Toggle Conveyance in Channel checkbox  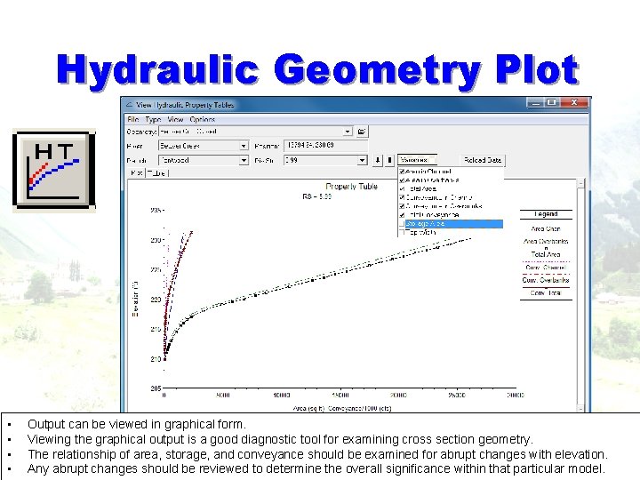(x=402, y=197)
